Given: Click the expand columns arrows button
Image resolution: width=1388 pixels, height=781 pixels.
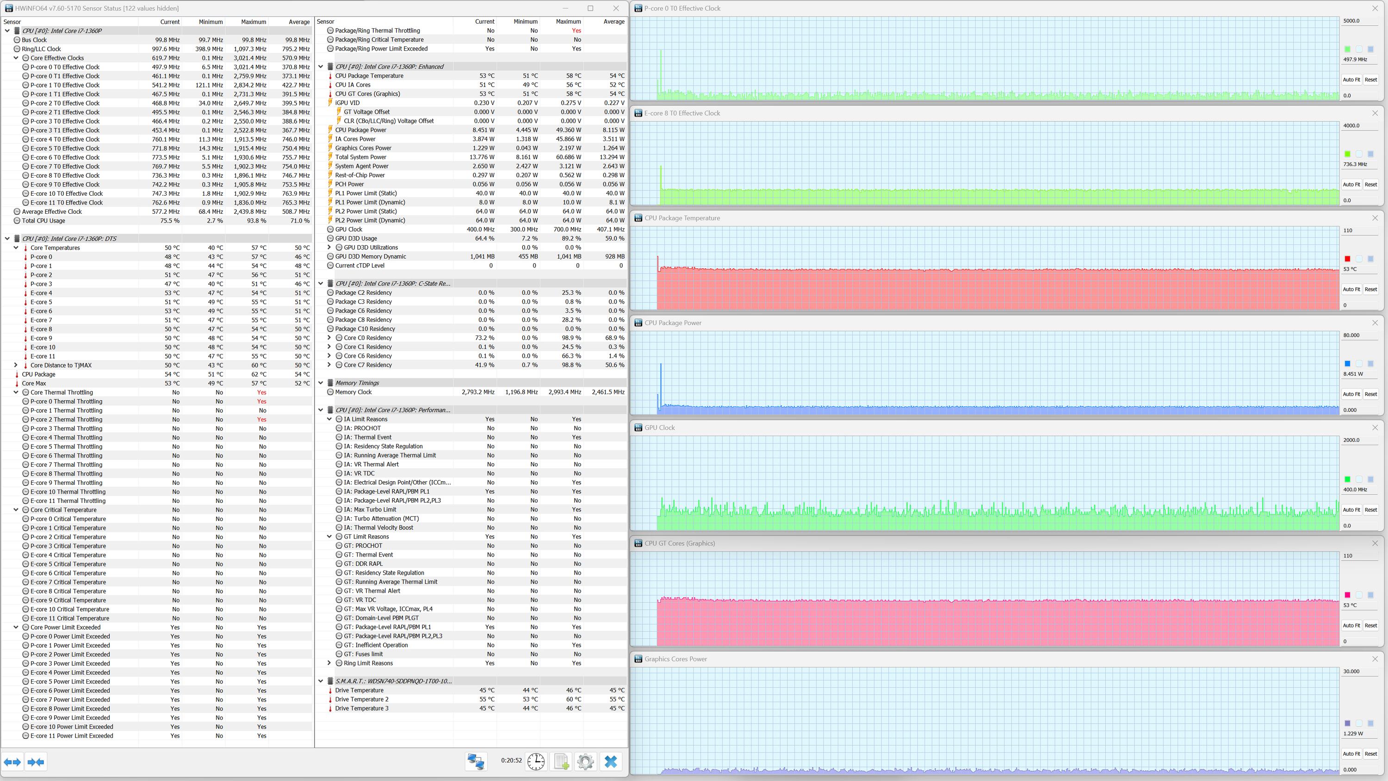Looking at the screenshot, I should 12,762.
